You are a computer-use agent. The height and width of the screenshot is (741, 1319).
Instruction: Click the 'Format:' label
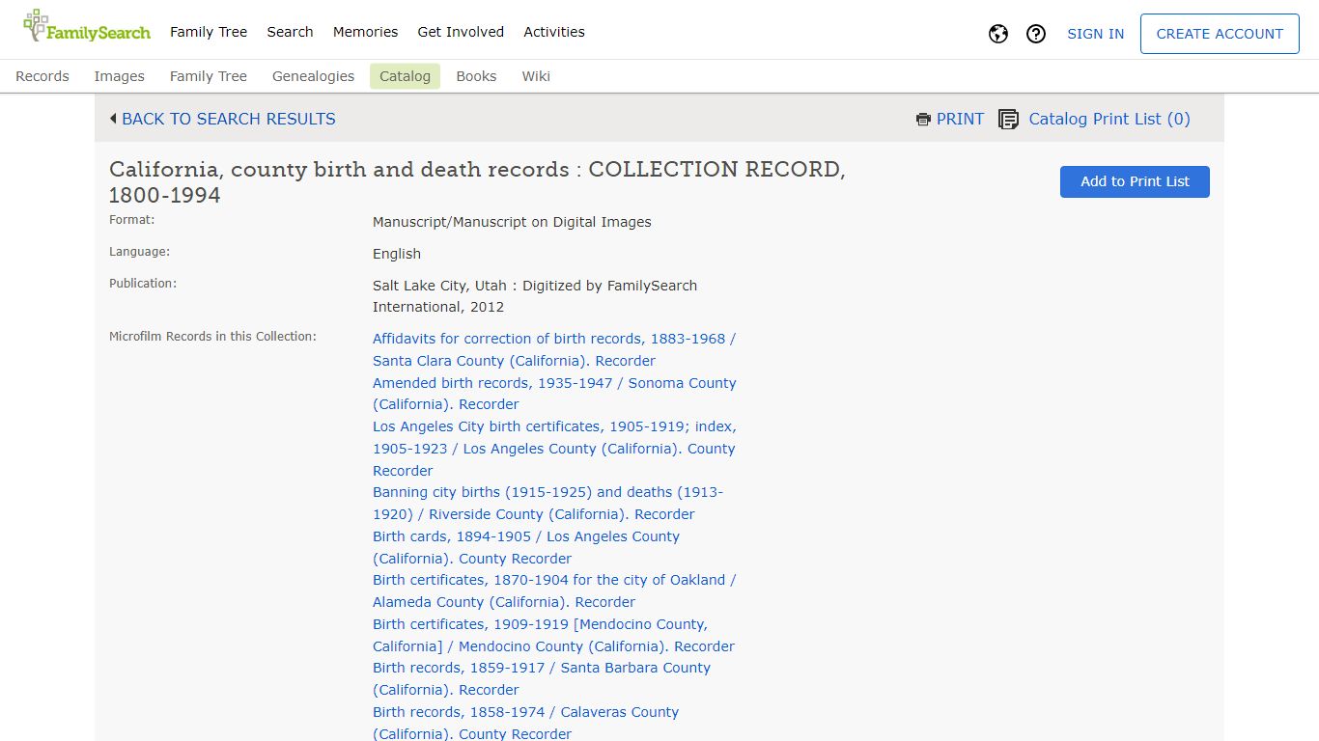pyautogui.click(x=131, y=220)
